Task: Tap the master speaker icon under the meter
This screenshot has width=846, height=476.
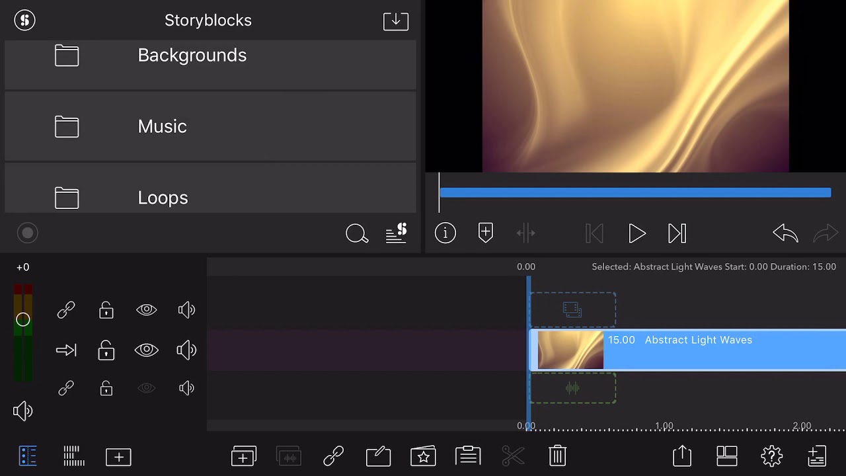Action: tap(23, 411)
